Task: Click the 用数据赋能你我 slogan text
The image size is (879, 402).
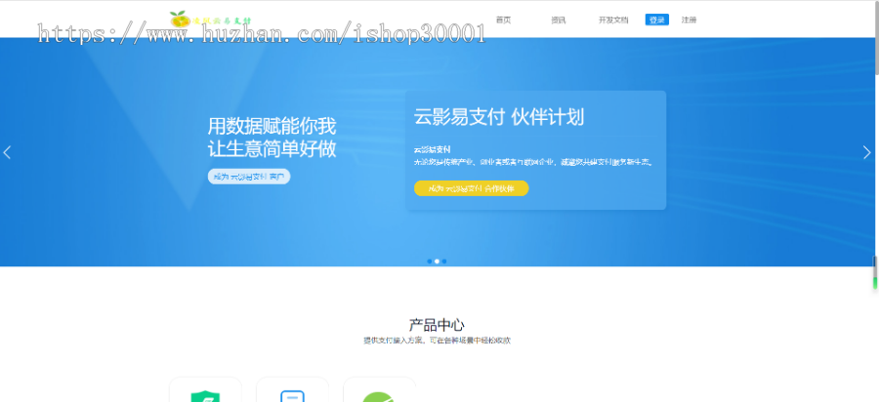Action: click(272, 126)
